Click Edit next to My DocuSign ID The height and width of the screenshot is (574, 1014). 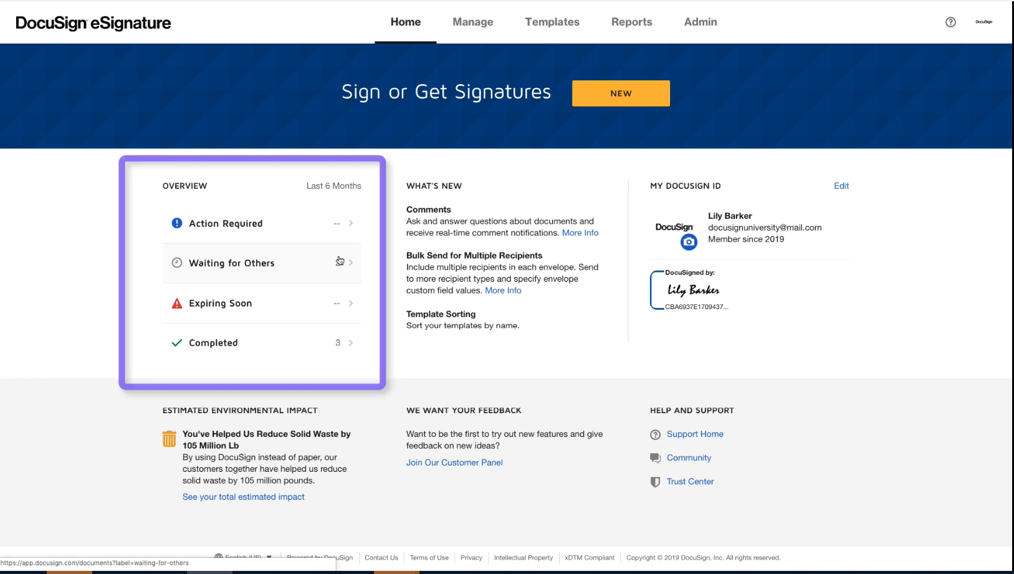click(x=841, y=186)
